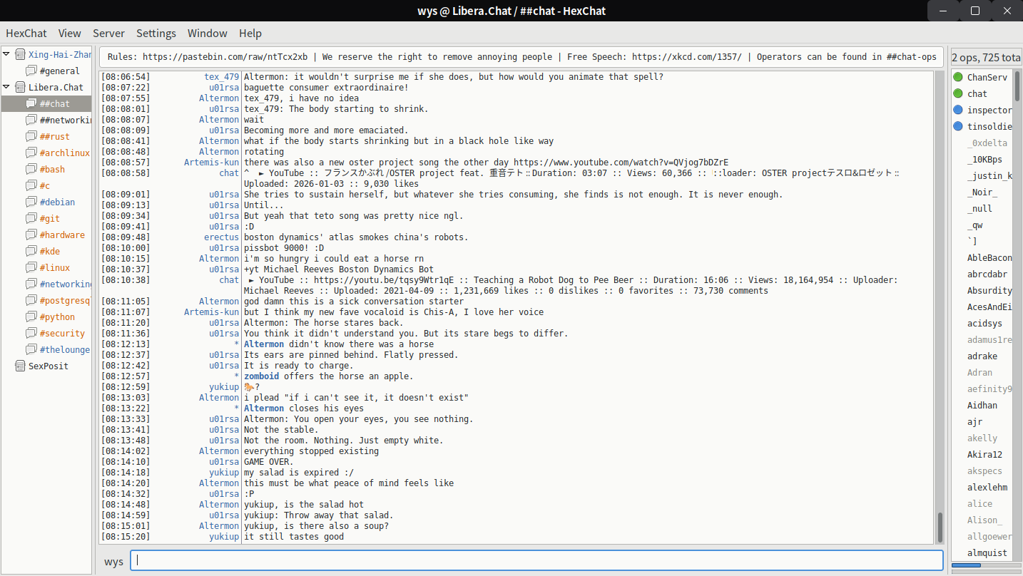Open the Server menu
The width and height of the screenshot is (1023, 576).
(x=108, y=33)
